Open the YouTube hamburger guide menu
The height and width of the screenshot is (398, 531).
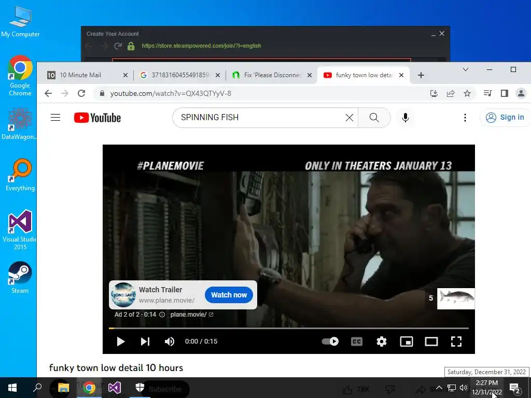[55, 118]
